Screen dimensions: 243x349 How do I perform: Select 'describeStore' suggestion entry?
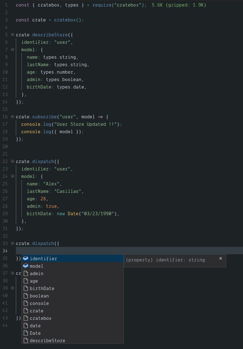coord(73,341)
